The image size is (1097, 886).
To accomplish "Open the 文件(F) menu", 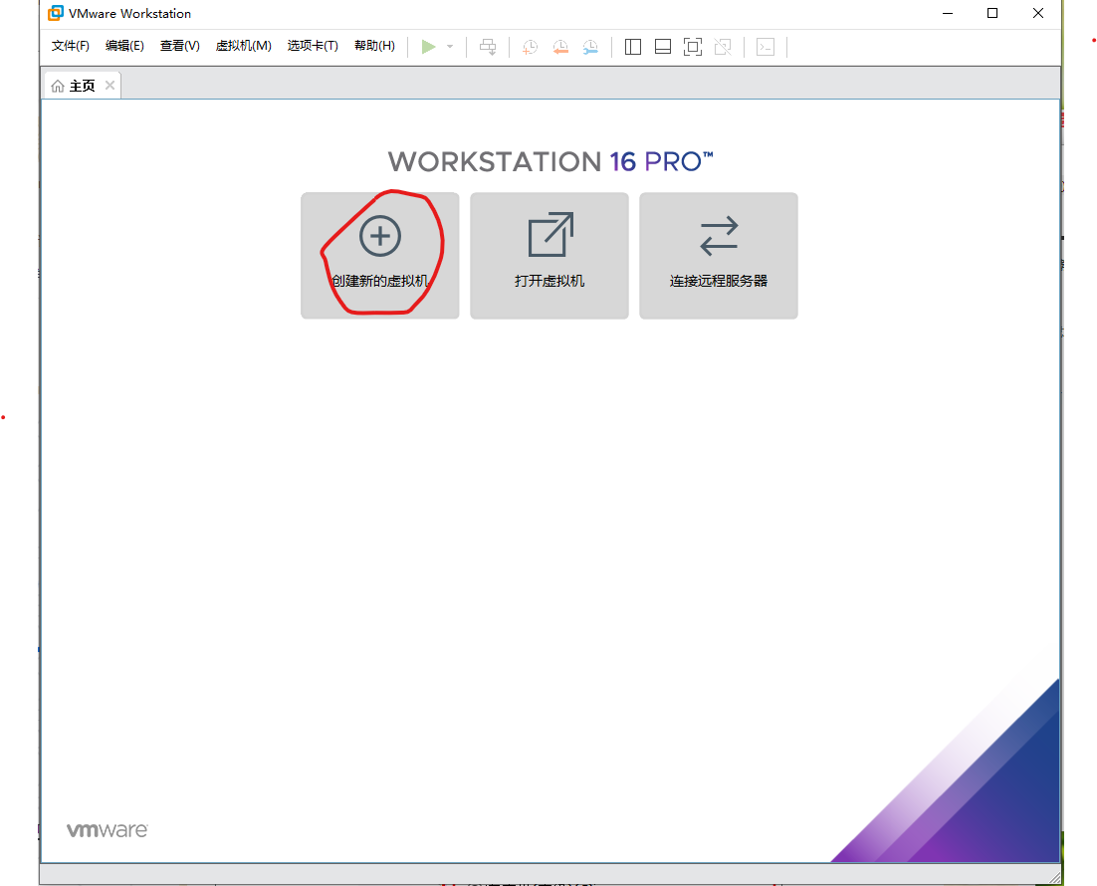I will tap(70, 46).
